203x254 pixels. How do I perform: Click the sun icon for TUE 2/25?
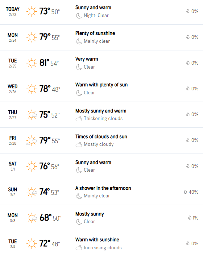pos(32,63)
